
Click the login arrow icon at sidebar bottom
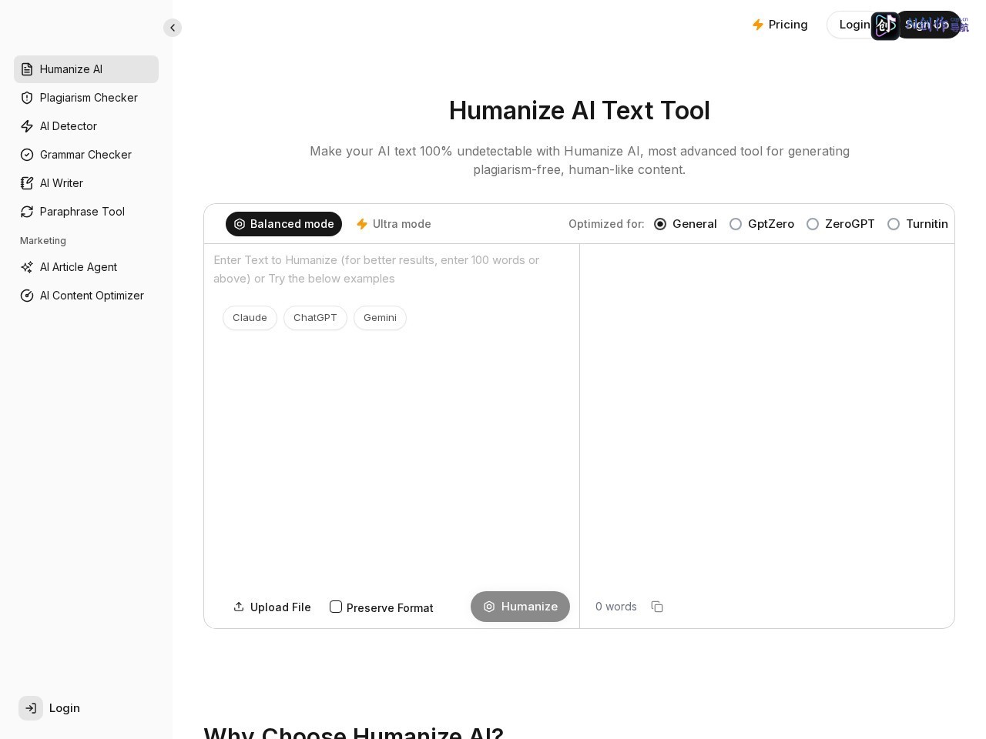31,708
